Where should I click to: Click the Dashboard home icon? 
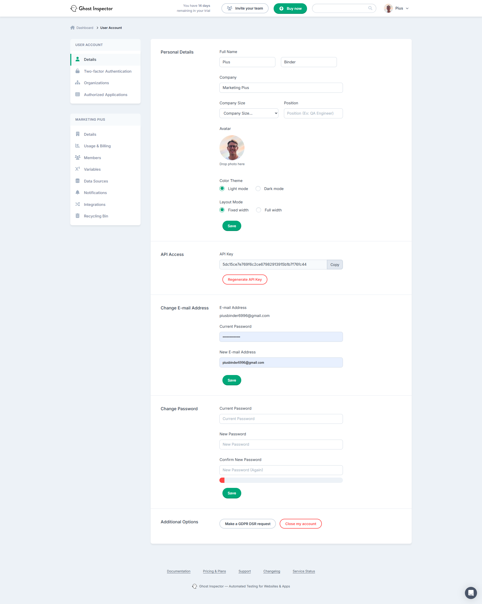pyautogui.click(x=73, y=28)
